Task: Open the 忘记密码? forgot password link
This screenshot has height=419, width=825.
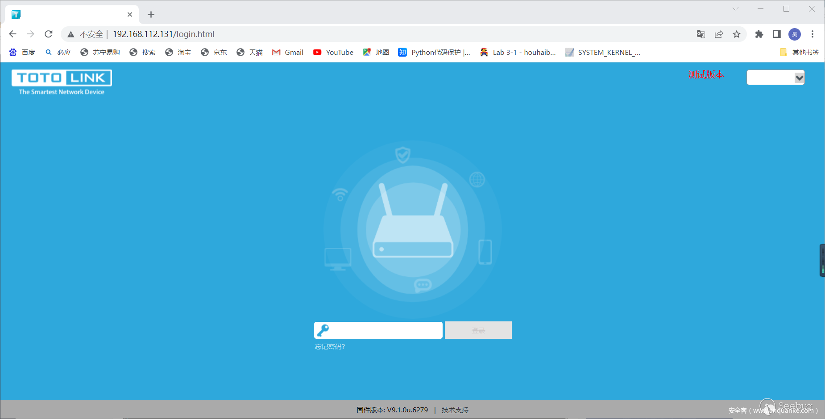Action: [x=330, y=347]
